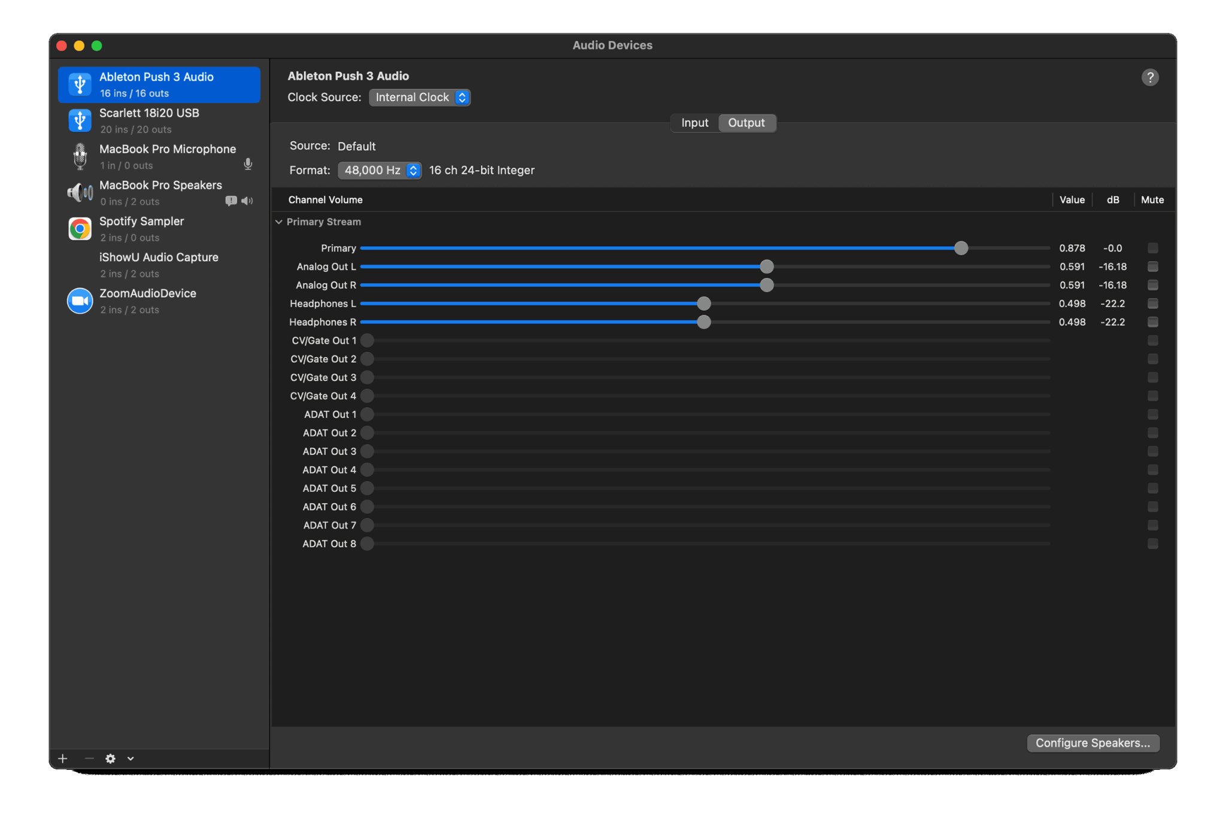Open the Clock Source dropdown

pos(419,98)
